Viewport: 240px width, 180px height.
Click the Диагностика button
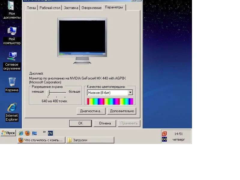pos(91,111)
